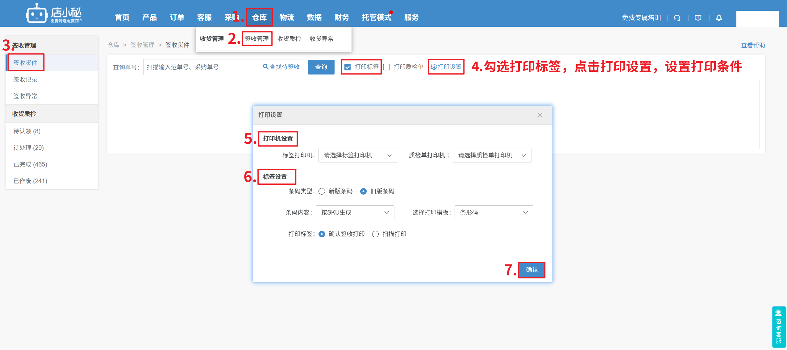This screenshot has height=350, width=787.
Task: Expand the 标签打印机 dropdown
Action: [357, 155]
